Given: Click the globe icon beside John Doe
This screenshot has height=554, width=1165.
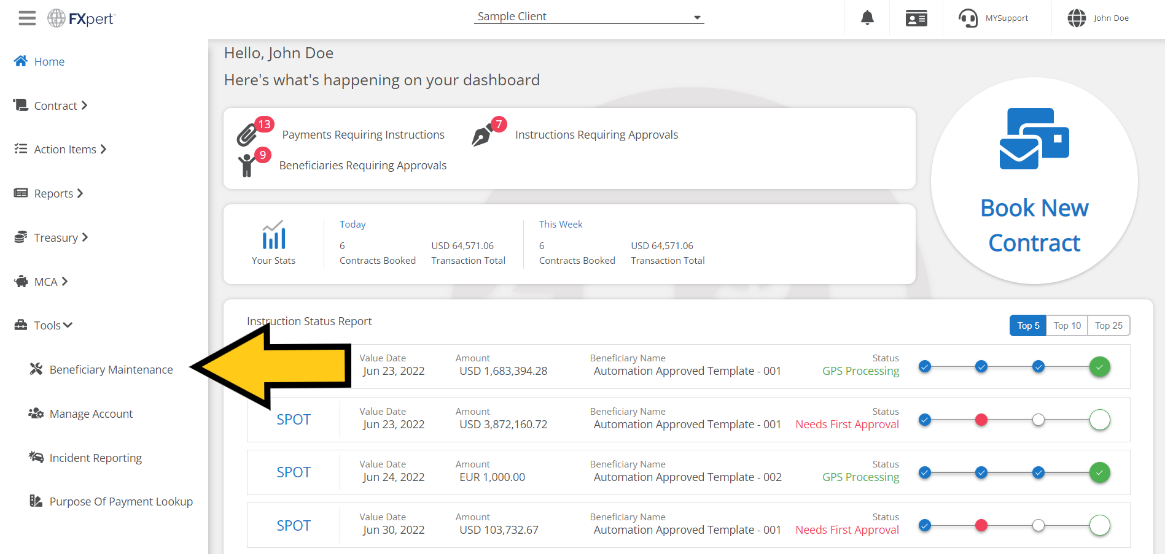Looking at the screenshot, I should point(1077,18).
